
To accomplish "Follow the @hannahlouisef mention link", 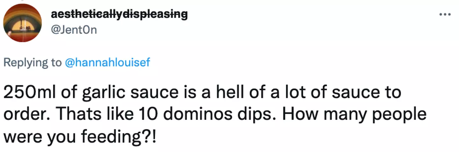I will tap(107, 63).
